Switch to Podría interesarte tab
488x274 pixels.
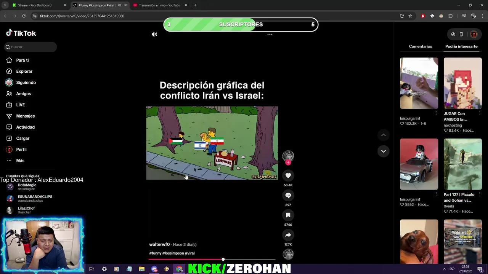[x=461, y=46]
